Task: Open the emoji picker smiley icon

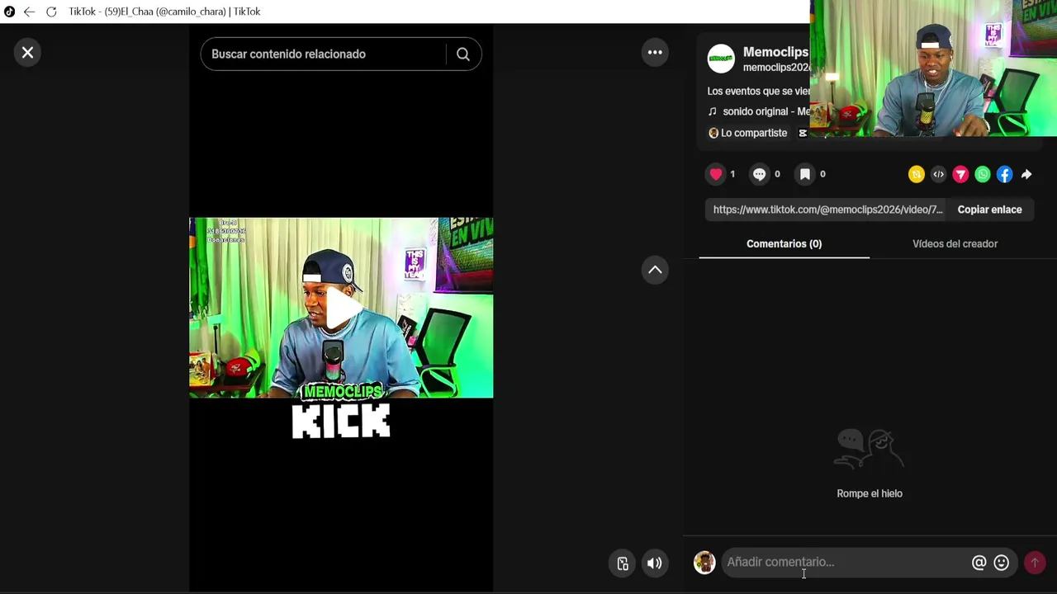Action: pos(1001,563)
